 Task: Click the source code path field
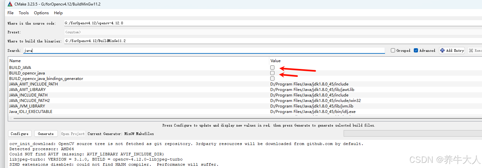pos(273,23)
